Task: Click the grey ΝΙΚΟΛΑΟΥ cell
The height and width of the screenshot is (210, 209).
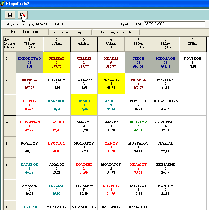Action: click(x=165, y=62)
